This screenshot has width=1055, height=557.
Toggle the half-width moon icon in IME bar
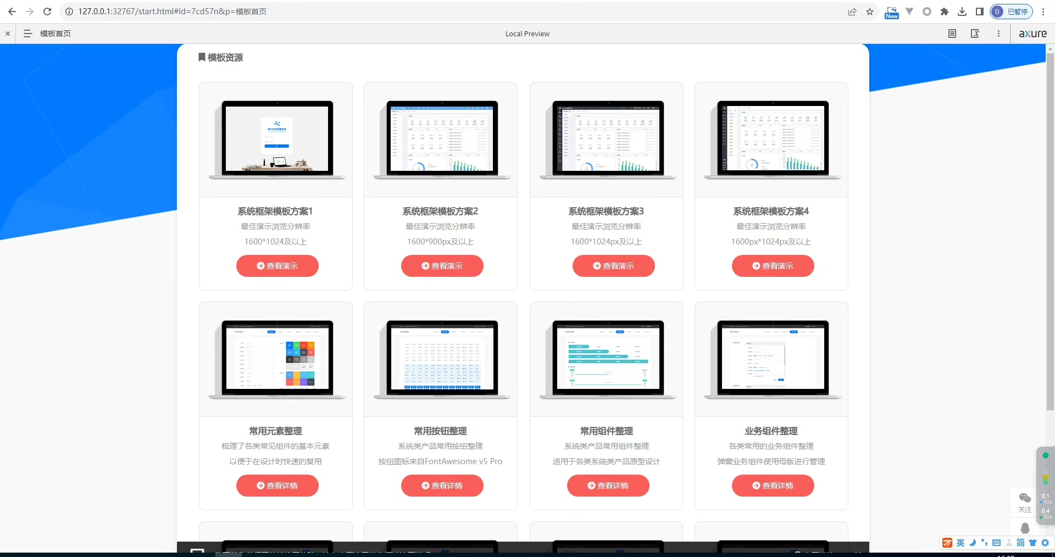click(x=973, y=543)
